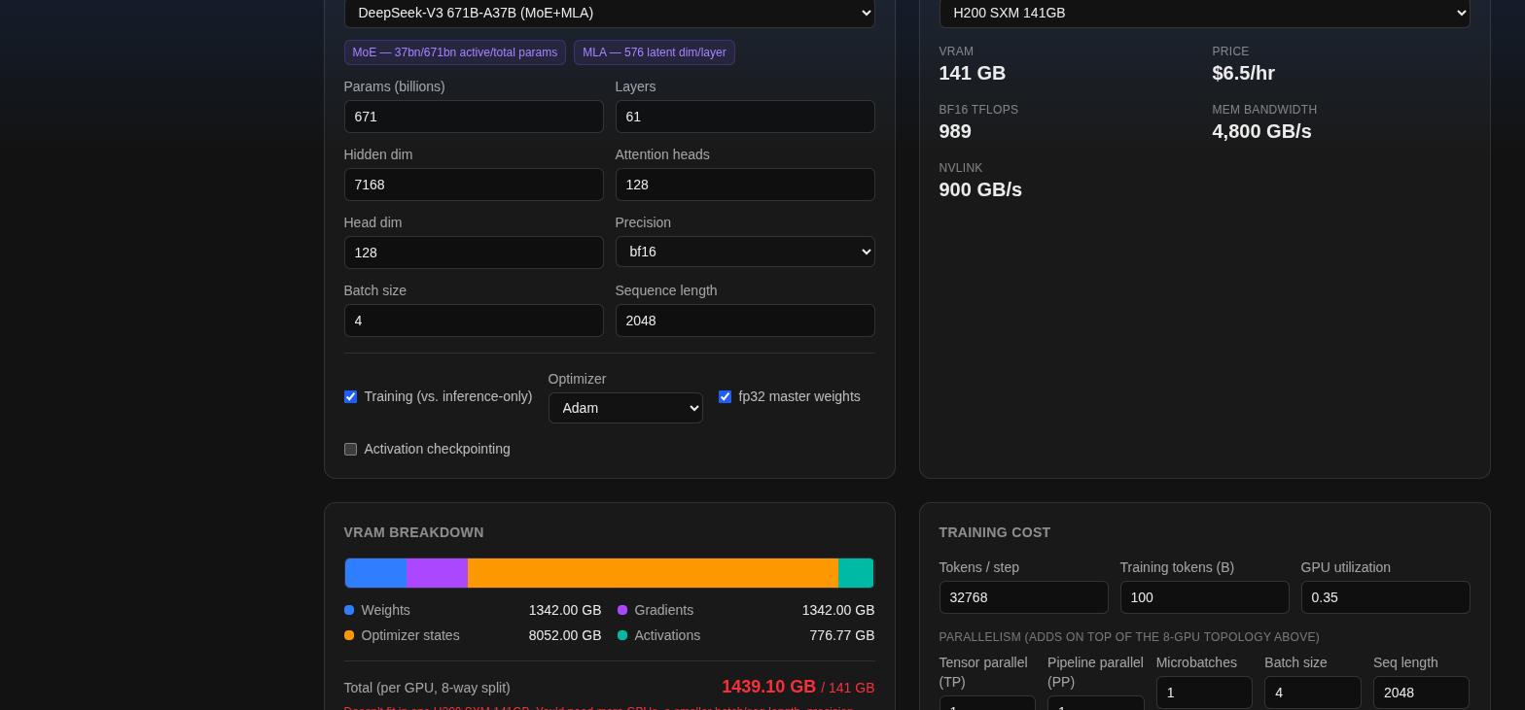Open the Adam optimizer dropdown
This screenshot has height=710, width=1525.
(625, 408)
